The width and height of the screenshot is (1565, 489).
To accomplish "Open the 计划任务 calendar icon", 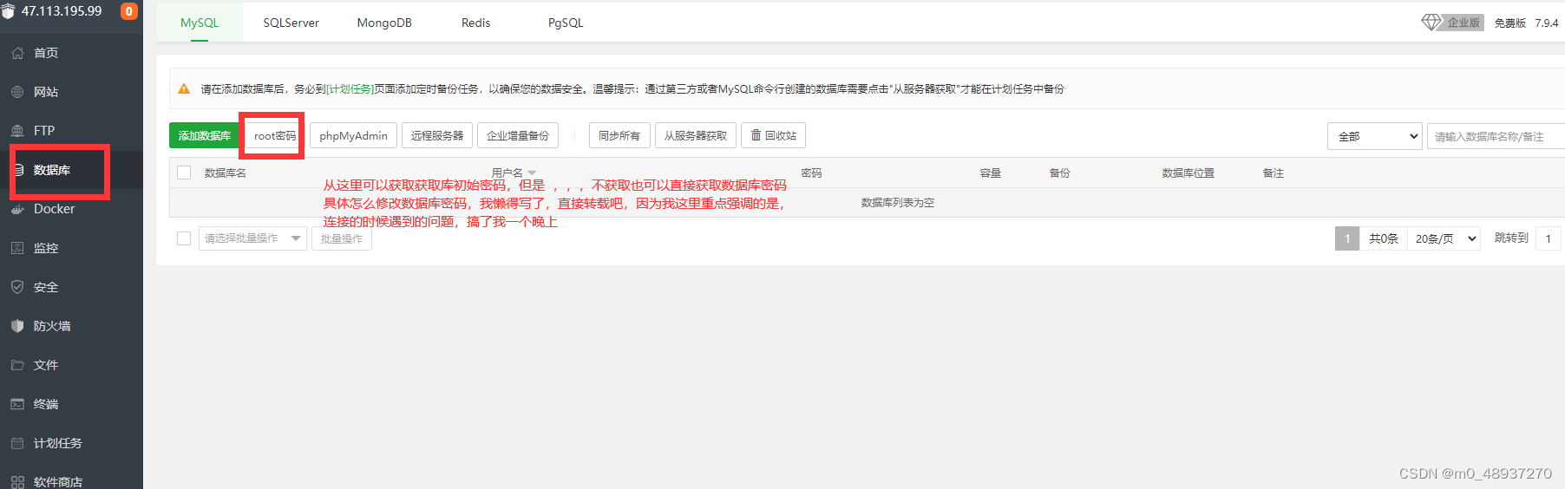I will point(17,443).
